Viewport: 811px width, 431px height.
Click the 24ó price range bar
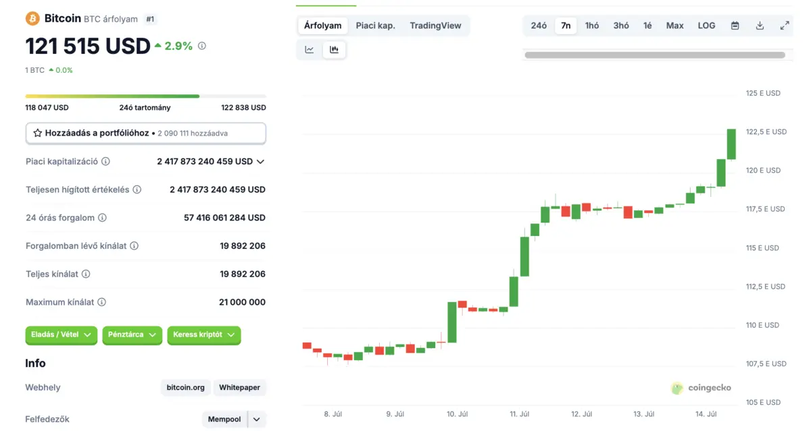click(x=145, y=96)
